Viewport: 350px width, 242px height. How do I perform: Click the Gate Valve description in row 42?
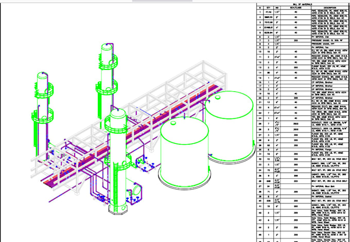pos(330,213)
